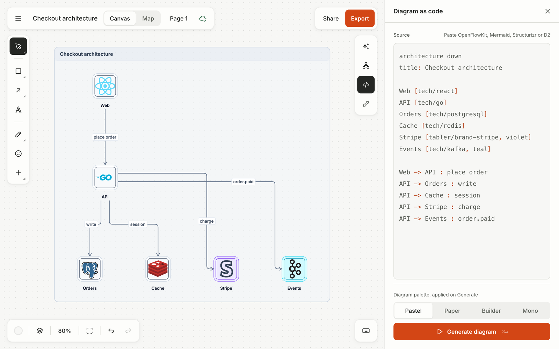Screen dimensions: 559x349
Task: Click the 'Events' node label
Action: pos(294,288)
